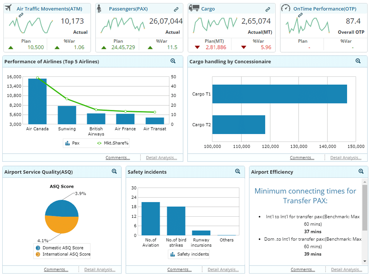This screenshot has width=371, height=277.
Task: Zoom the Cargo handling by Concessionaire chart
Action: click(358, 61)
